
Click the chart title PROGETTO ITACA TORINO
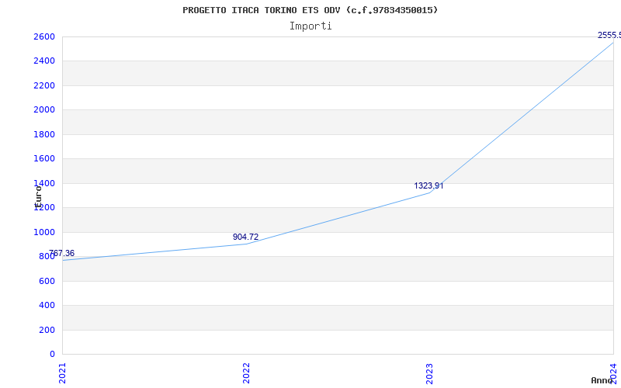pos(310,10)
